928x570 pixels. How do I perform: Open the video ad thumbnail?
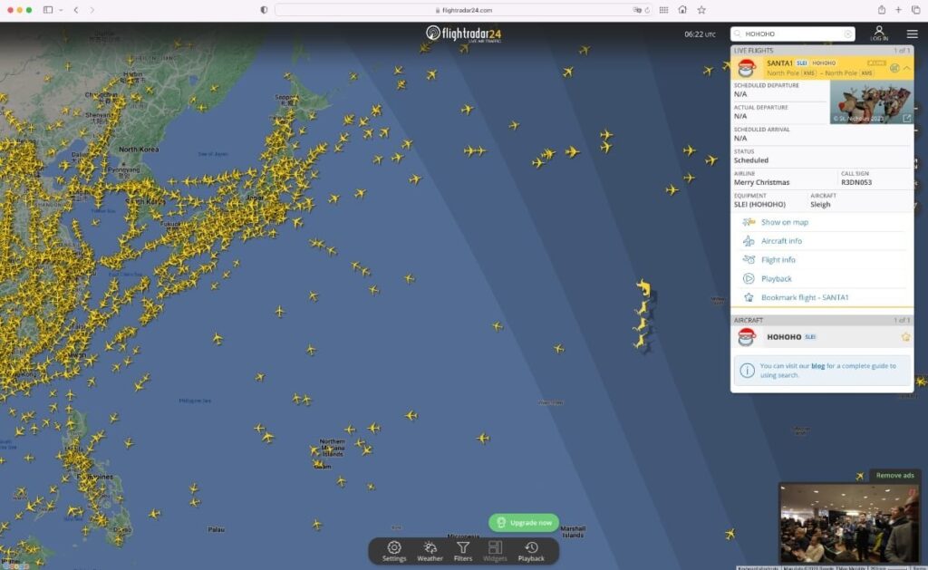[848, 523]
